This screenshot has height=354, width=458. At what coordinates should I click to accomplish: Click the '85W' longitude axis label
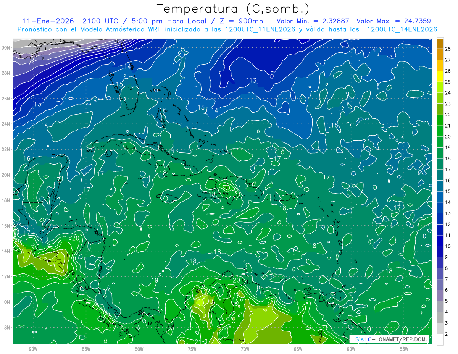click(x=86, y=349)
